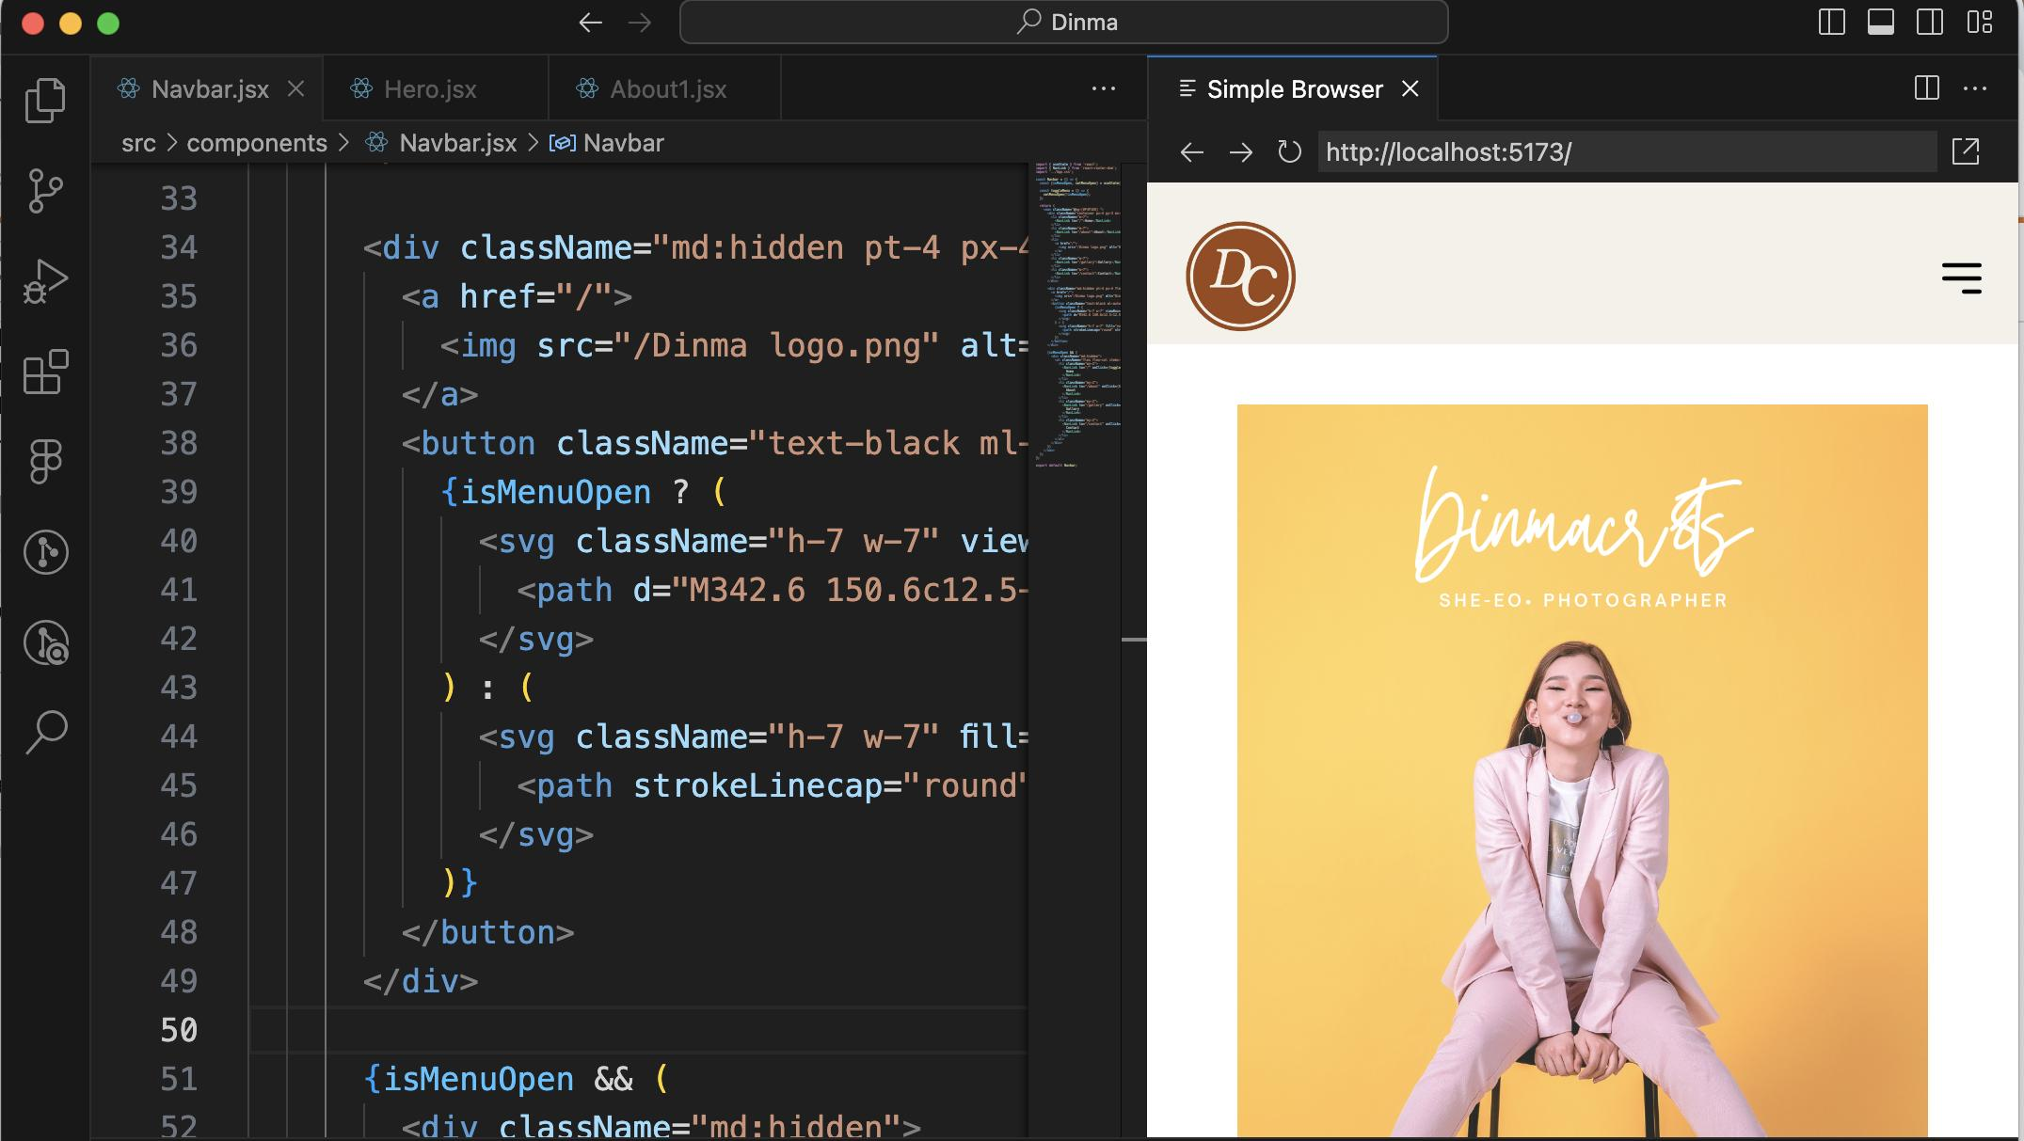
Task: Open the page in an external browser
Action: (1966, 151)
